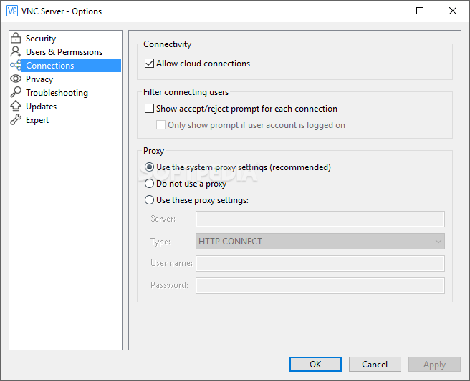Click the Privacy eye icon
470x381 pixels.
pyautogui.click(x=16, y=79)
